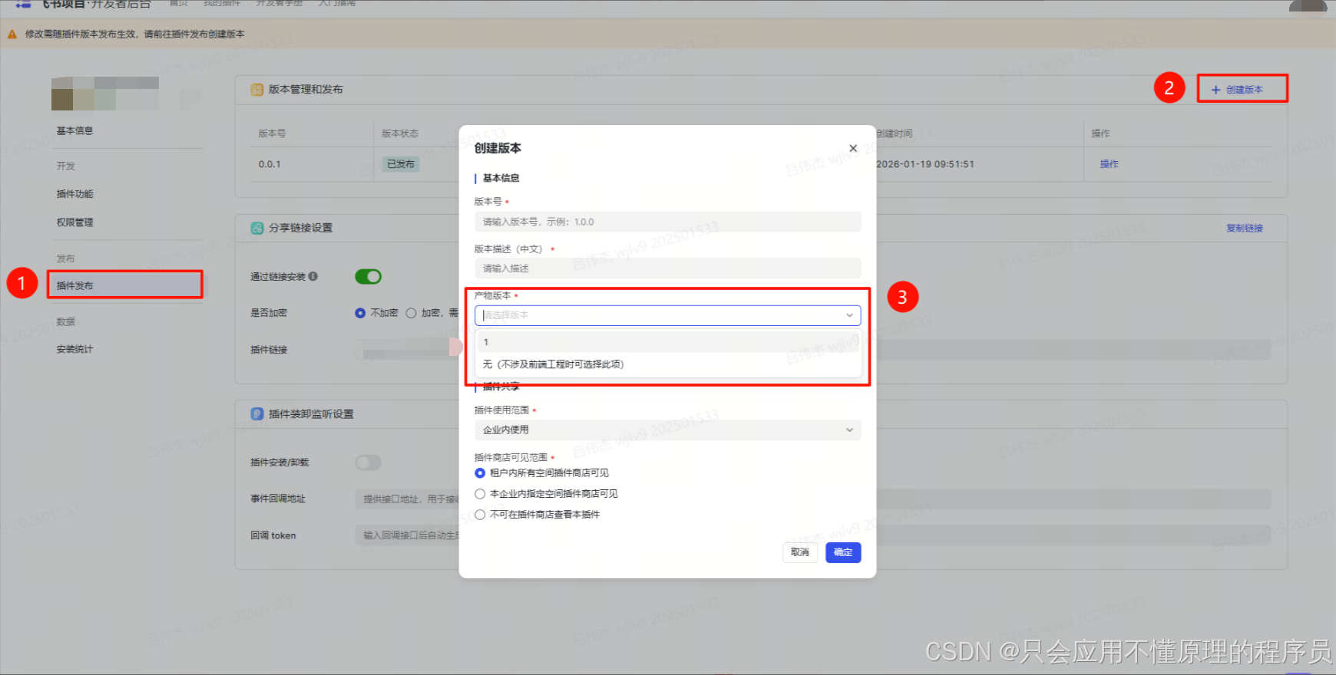1336x675 pixels.
Task: Click the 复制链接 link
Action: click(x=1245, y=228)
